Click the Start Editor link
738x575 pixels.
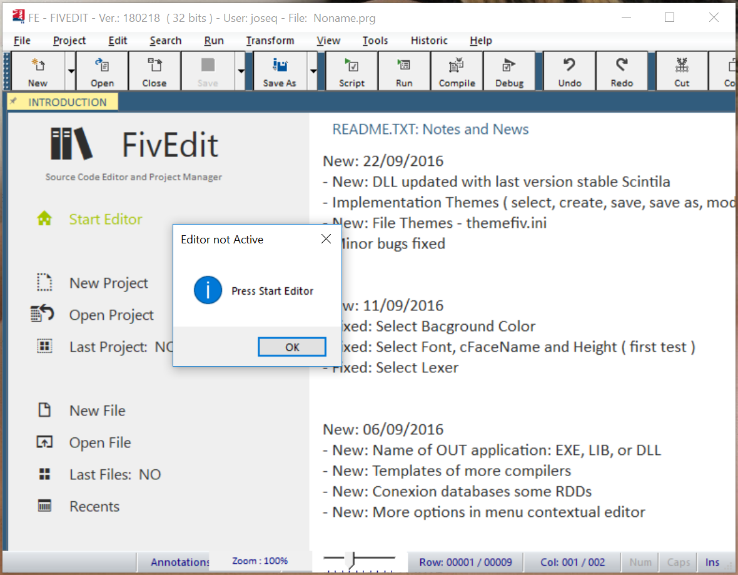105,220
